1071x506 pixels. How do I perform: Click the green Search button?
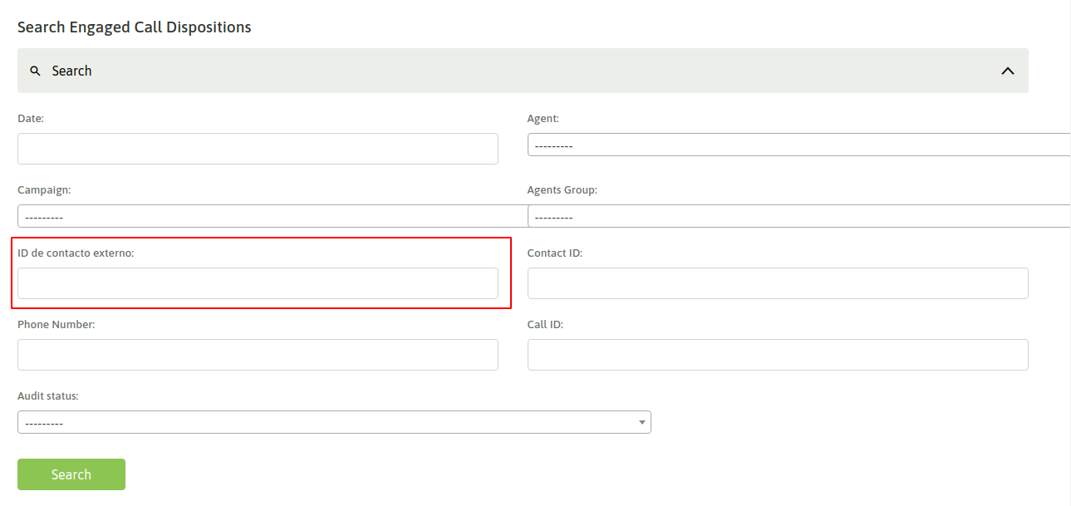point(71,474)
